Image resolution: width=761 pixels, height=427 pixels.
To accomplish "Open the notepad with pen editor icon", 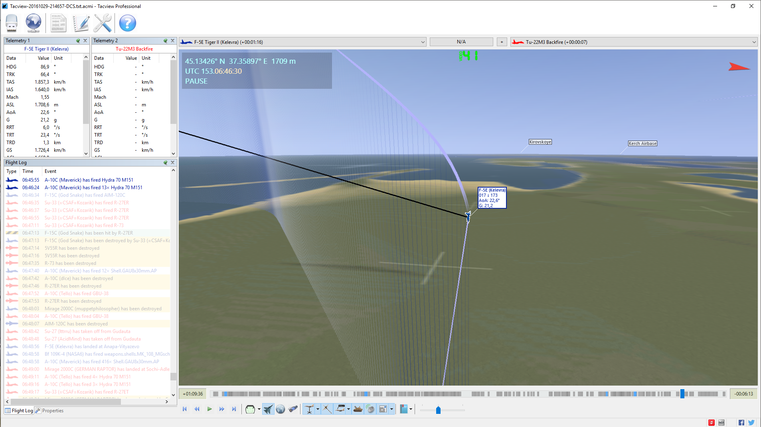I will pyautogui.click(x=81, y=23).
